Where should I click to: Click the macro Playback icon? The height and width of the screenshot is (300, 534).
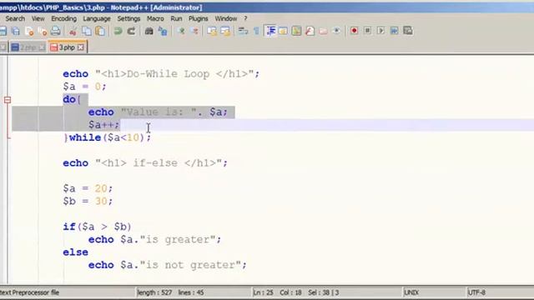click(x=380, y=31)
